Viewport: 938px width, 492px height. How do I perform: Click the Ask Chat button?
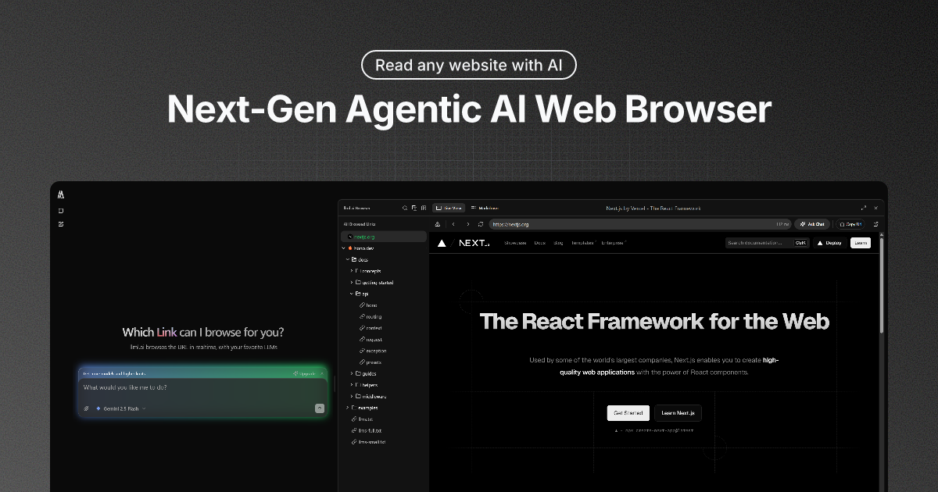coord(812,224)
